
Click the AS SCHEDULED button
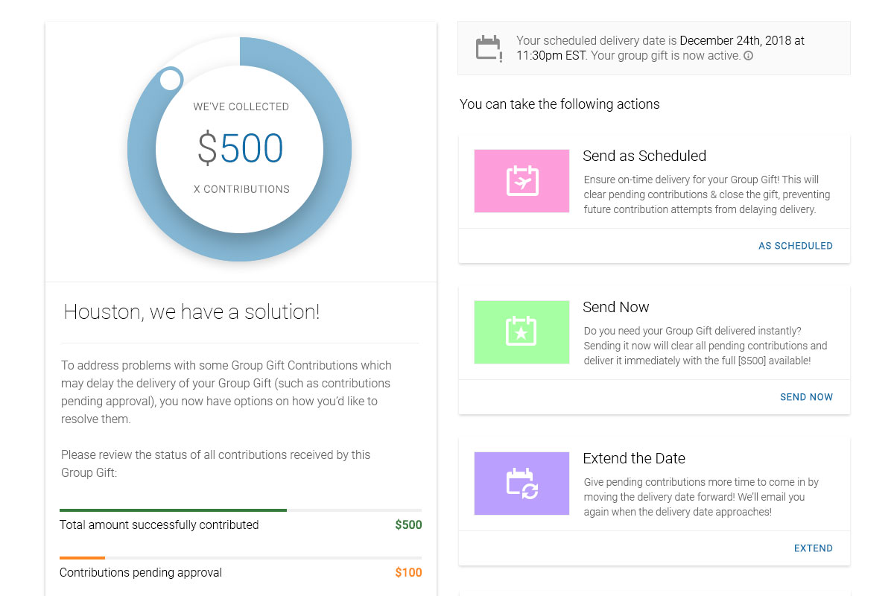tap(796, 246)
